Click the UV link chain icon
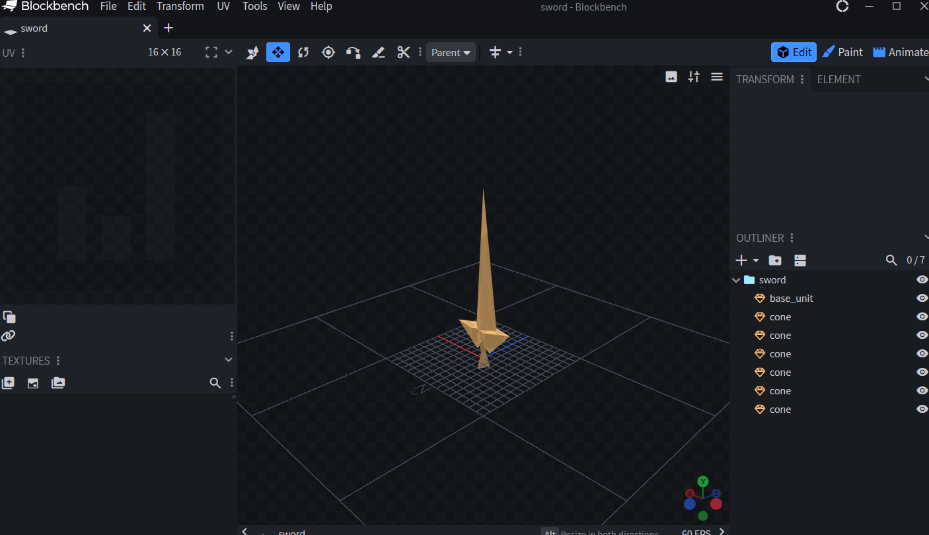Image resolution: width=929 pixels, height=535 pixels. [8, 336]
